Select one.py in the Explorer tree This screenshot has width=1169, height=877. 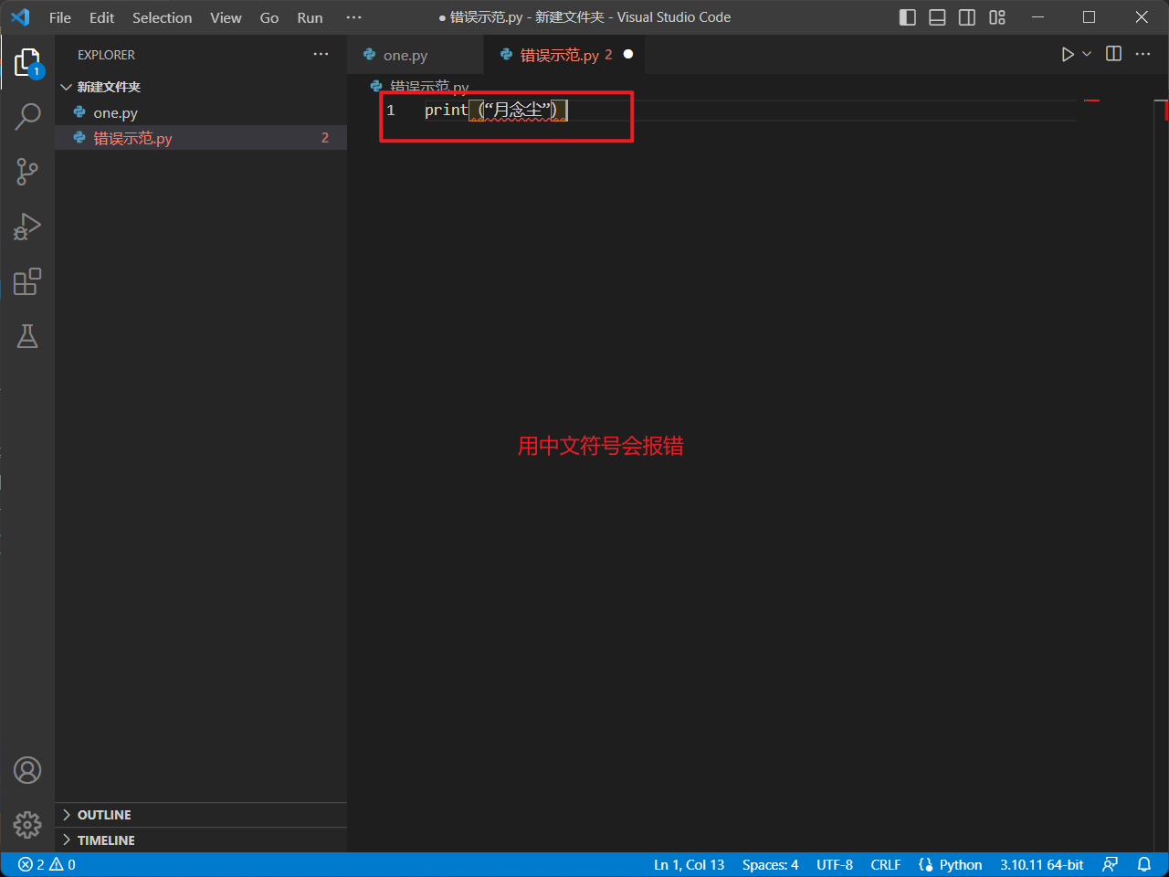pos(115,113)
